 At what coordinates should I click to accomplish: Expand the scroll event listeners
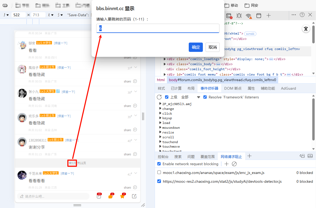pyautogui.click(x=161, y=137)
